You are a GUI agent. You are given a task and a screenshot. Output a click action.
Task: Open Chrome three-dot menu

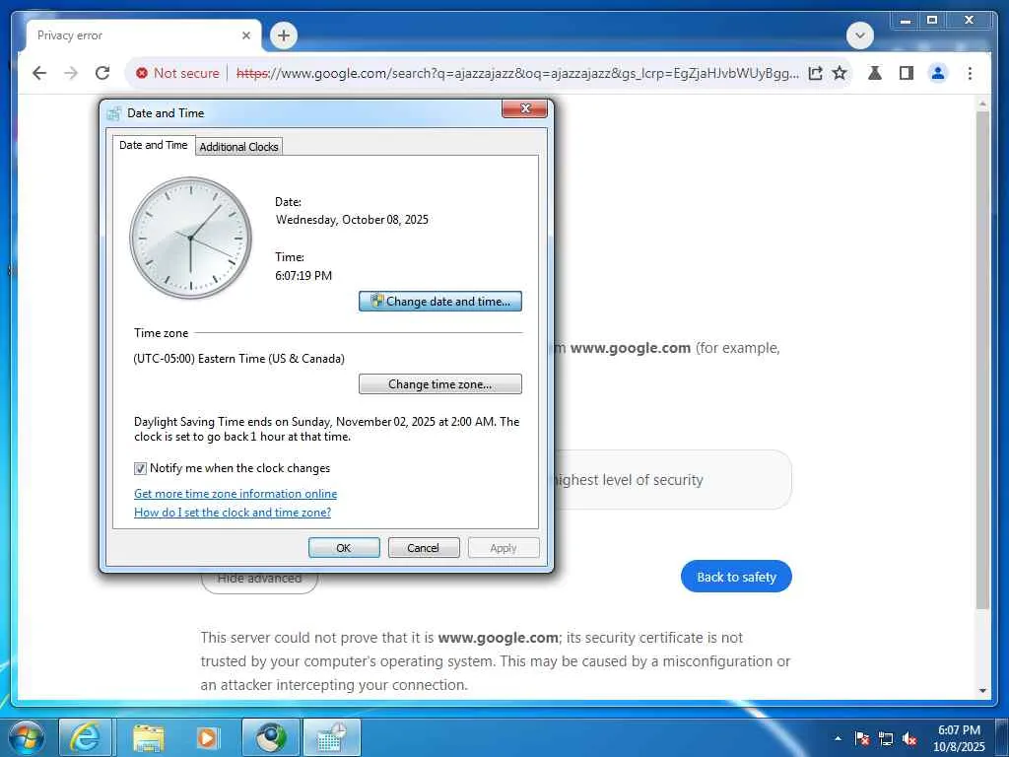click(970, 73)
